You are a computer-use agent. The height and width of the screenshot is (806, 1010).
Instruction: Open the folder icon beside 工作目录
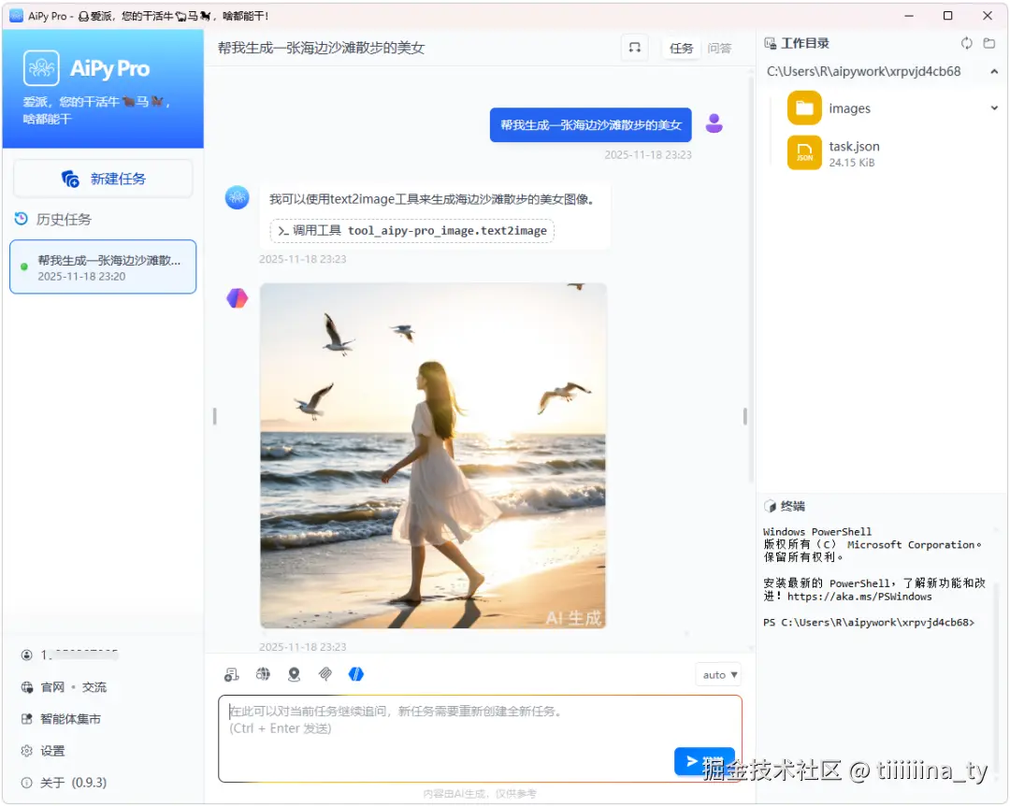click(989, 43)
